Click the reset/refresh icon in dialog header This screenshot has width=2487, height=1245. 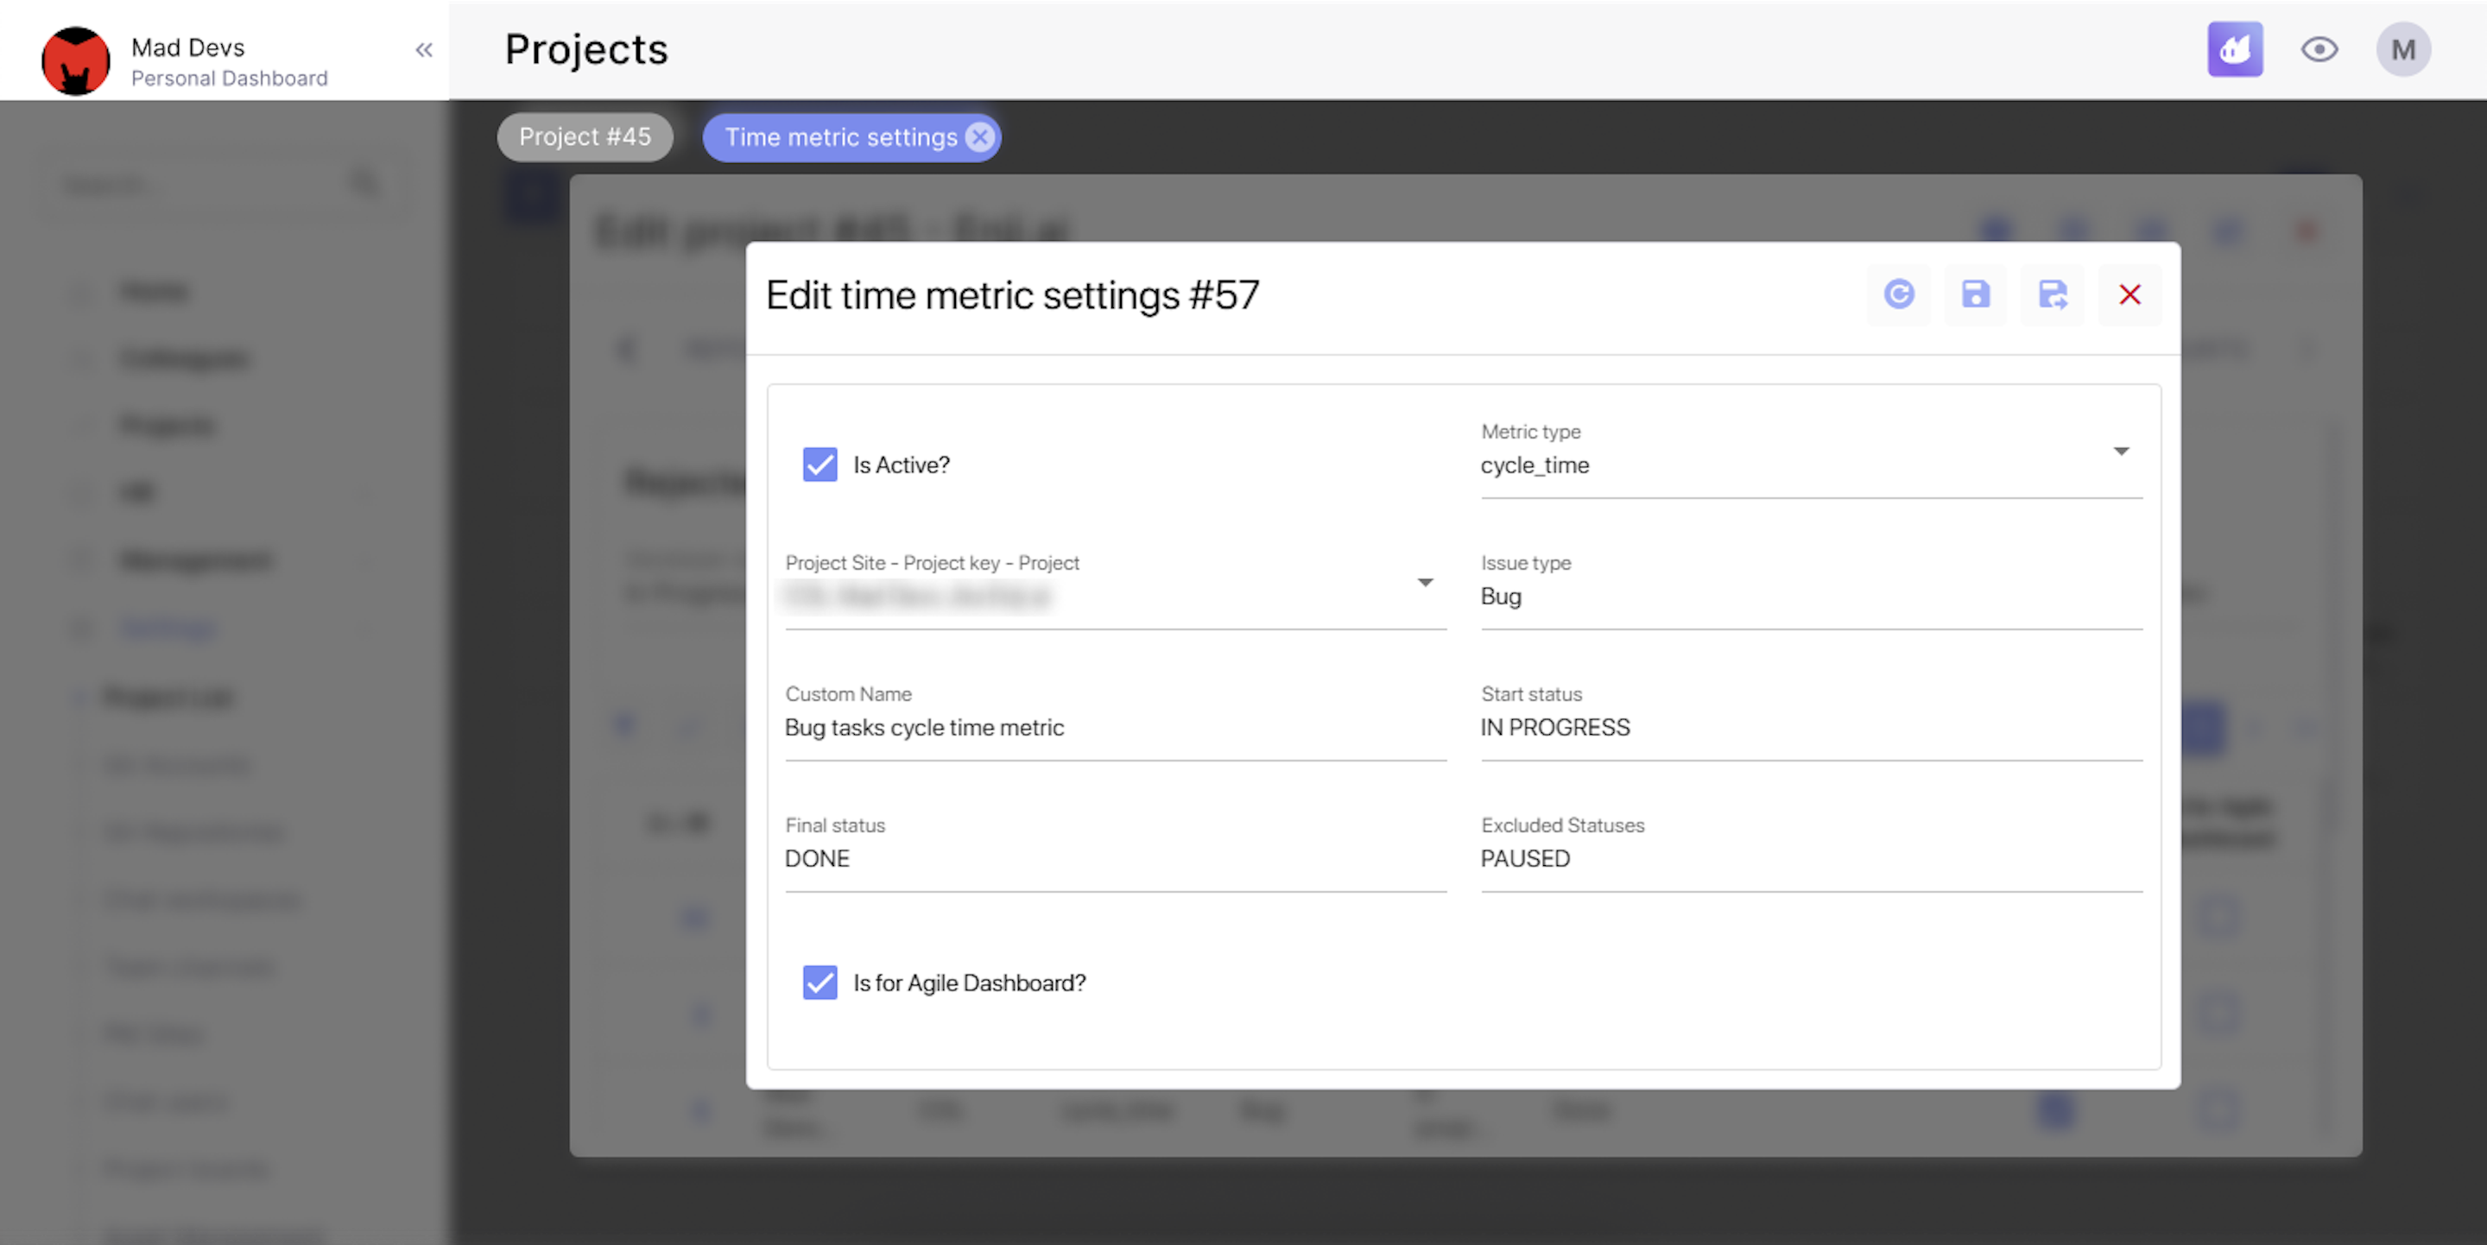(1898, 294)
